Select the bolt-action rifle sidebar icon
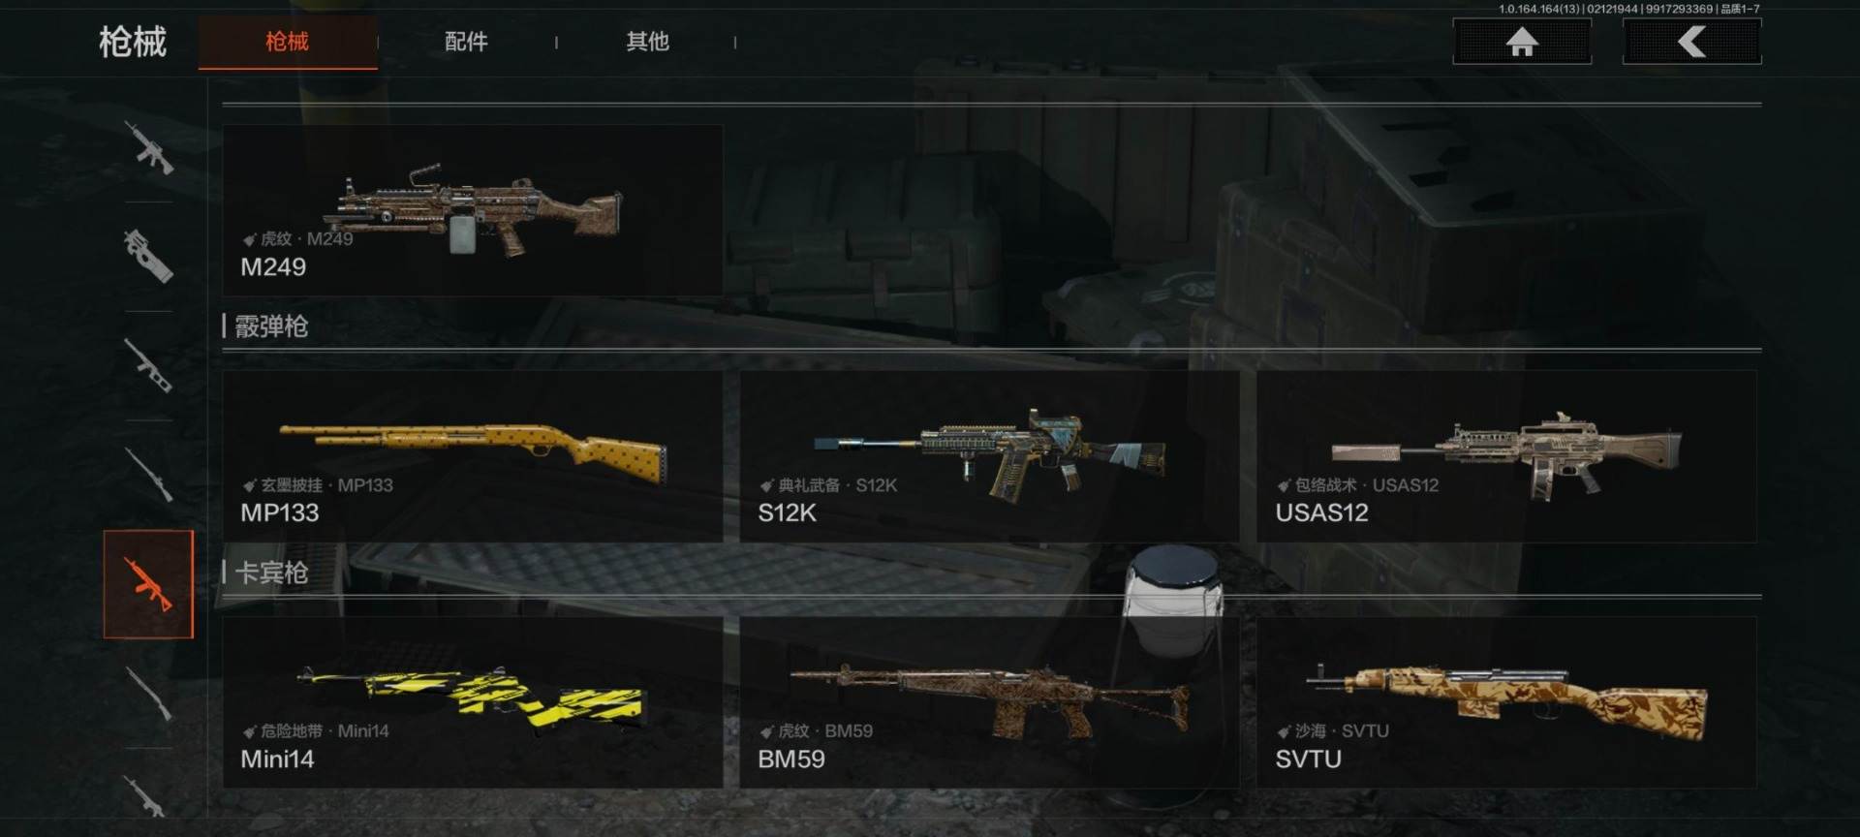 [x=148, y=475]
